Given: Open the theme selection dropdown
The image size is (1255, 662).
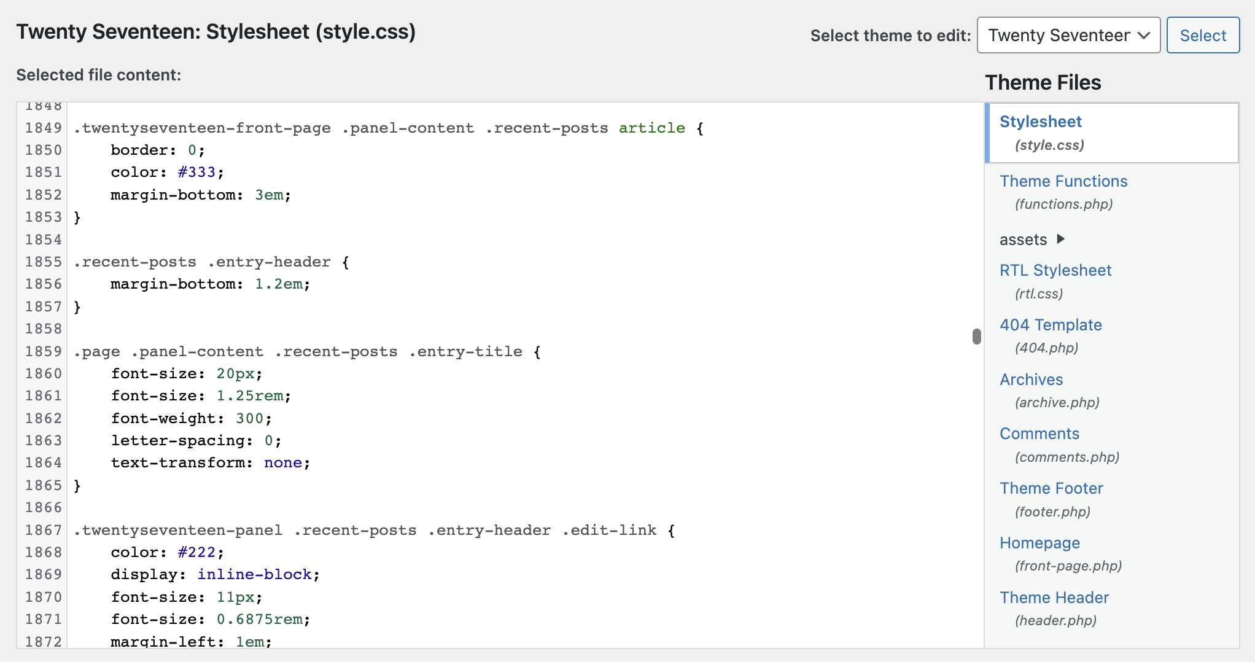Looking at the screenshot, I should 1068,36.
